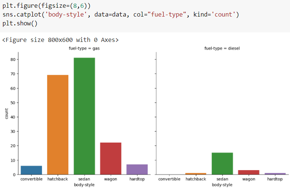Click the y-axis tick value 20
290x190 pixels.
(x=13, y=146)
